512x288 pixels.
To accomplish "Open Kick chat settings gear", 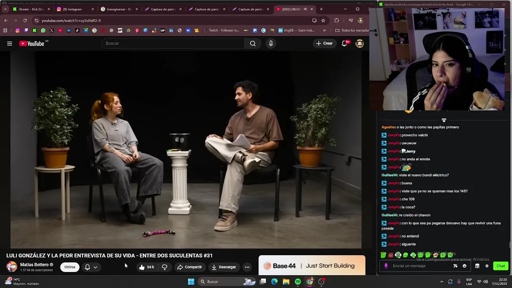I will pos(487,266).
